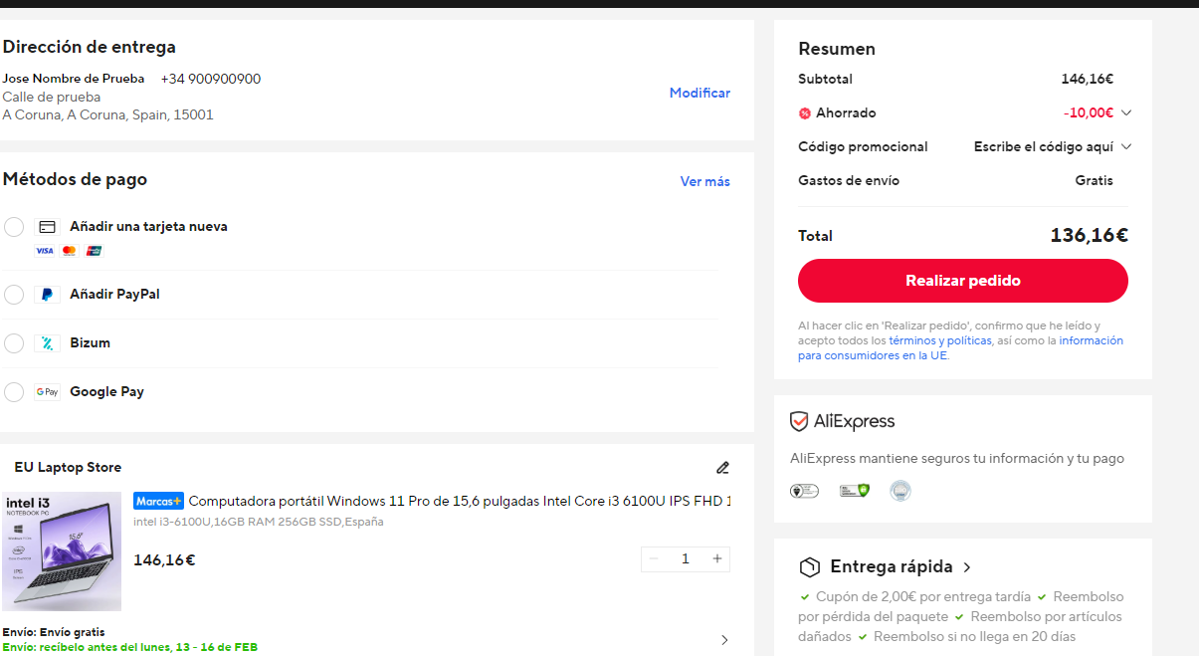Click the Marcas+ badge on the product

pyautogui.click(x=159, y=501)
